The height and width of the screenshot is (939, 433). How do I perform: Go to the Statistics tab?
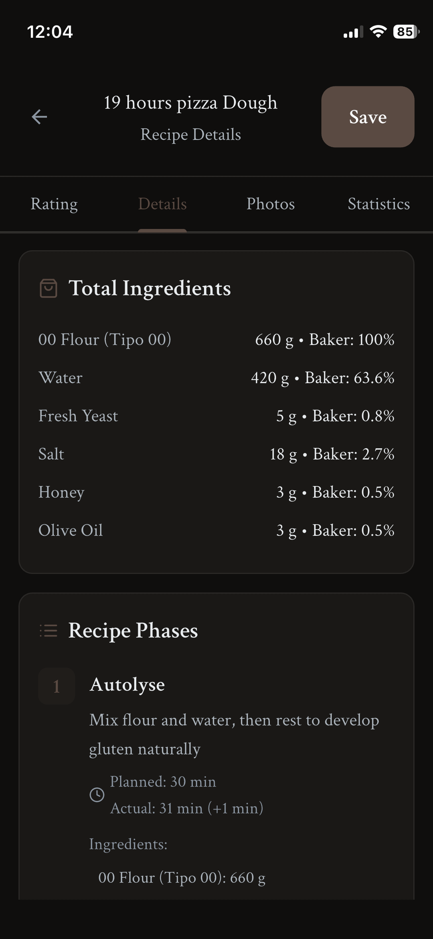(x=378, y=204)
